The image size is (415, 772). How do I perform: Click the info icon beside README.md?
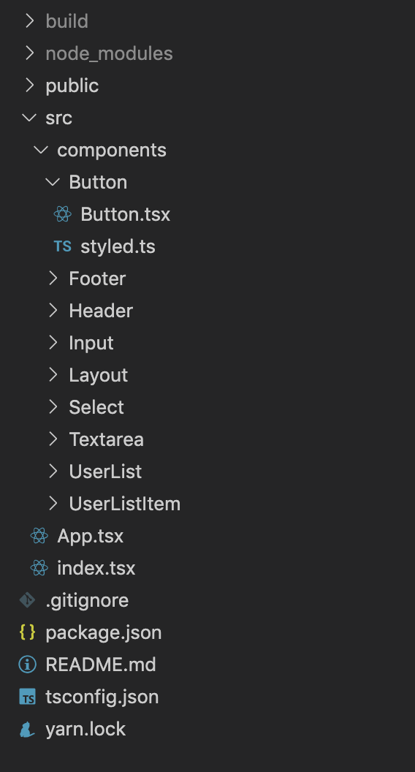pos(27,665)
